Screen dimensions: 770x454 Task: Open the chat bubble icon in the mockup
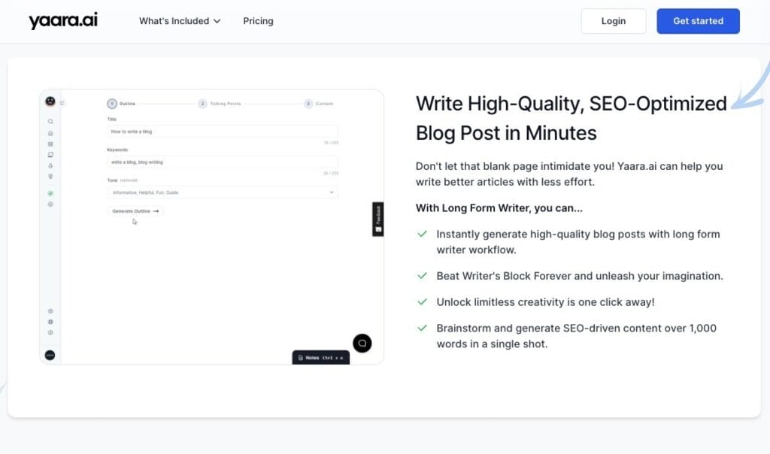click(362, 343)
